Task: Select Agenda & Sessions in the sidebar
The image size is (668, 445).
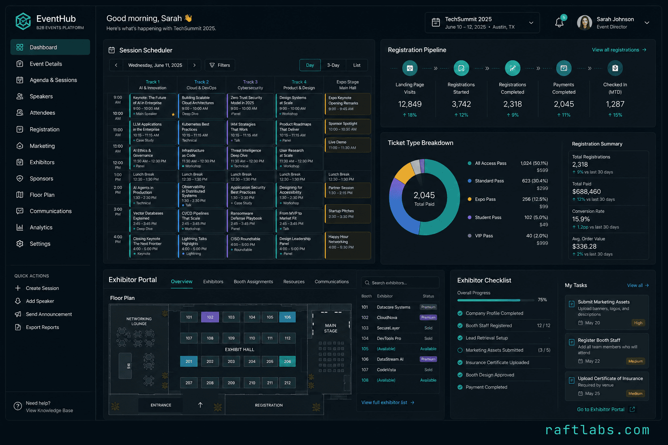Action: click(50, 80)
